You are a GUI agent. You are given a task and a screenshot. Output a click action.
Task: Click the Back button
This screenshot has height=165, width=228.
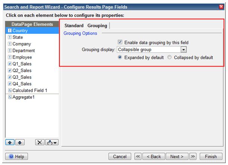[154, 156]
